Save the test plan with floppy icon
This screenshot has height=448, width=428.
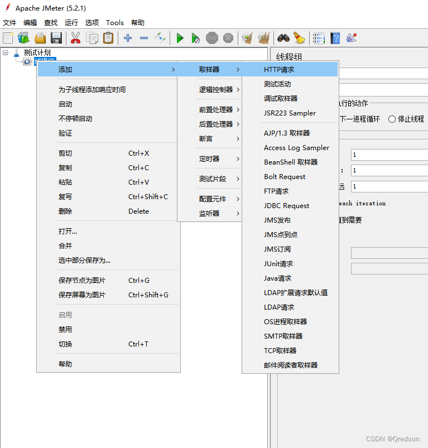point(56,38)
